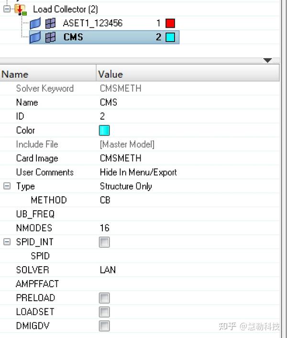This screenshot has height=338, width=287.
Task: Click the User Comments property label
Action: pos(45,172)
